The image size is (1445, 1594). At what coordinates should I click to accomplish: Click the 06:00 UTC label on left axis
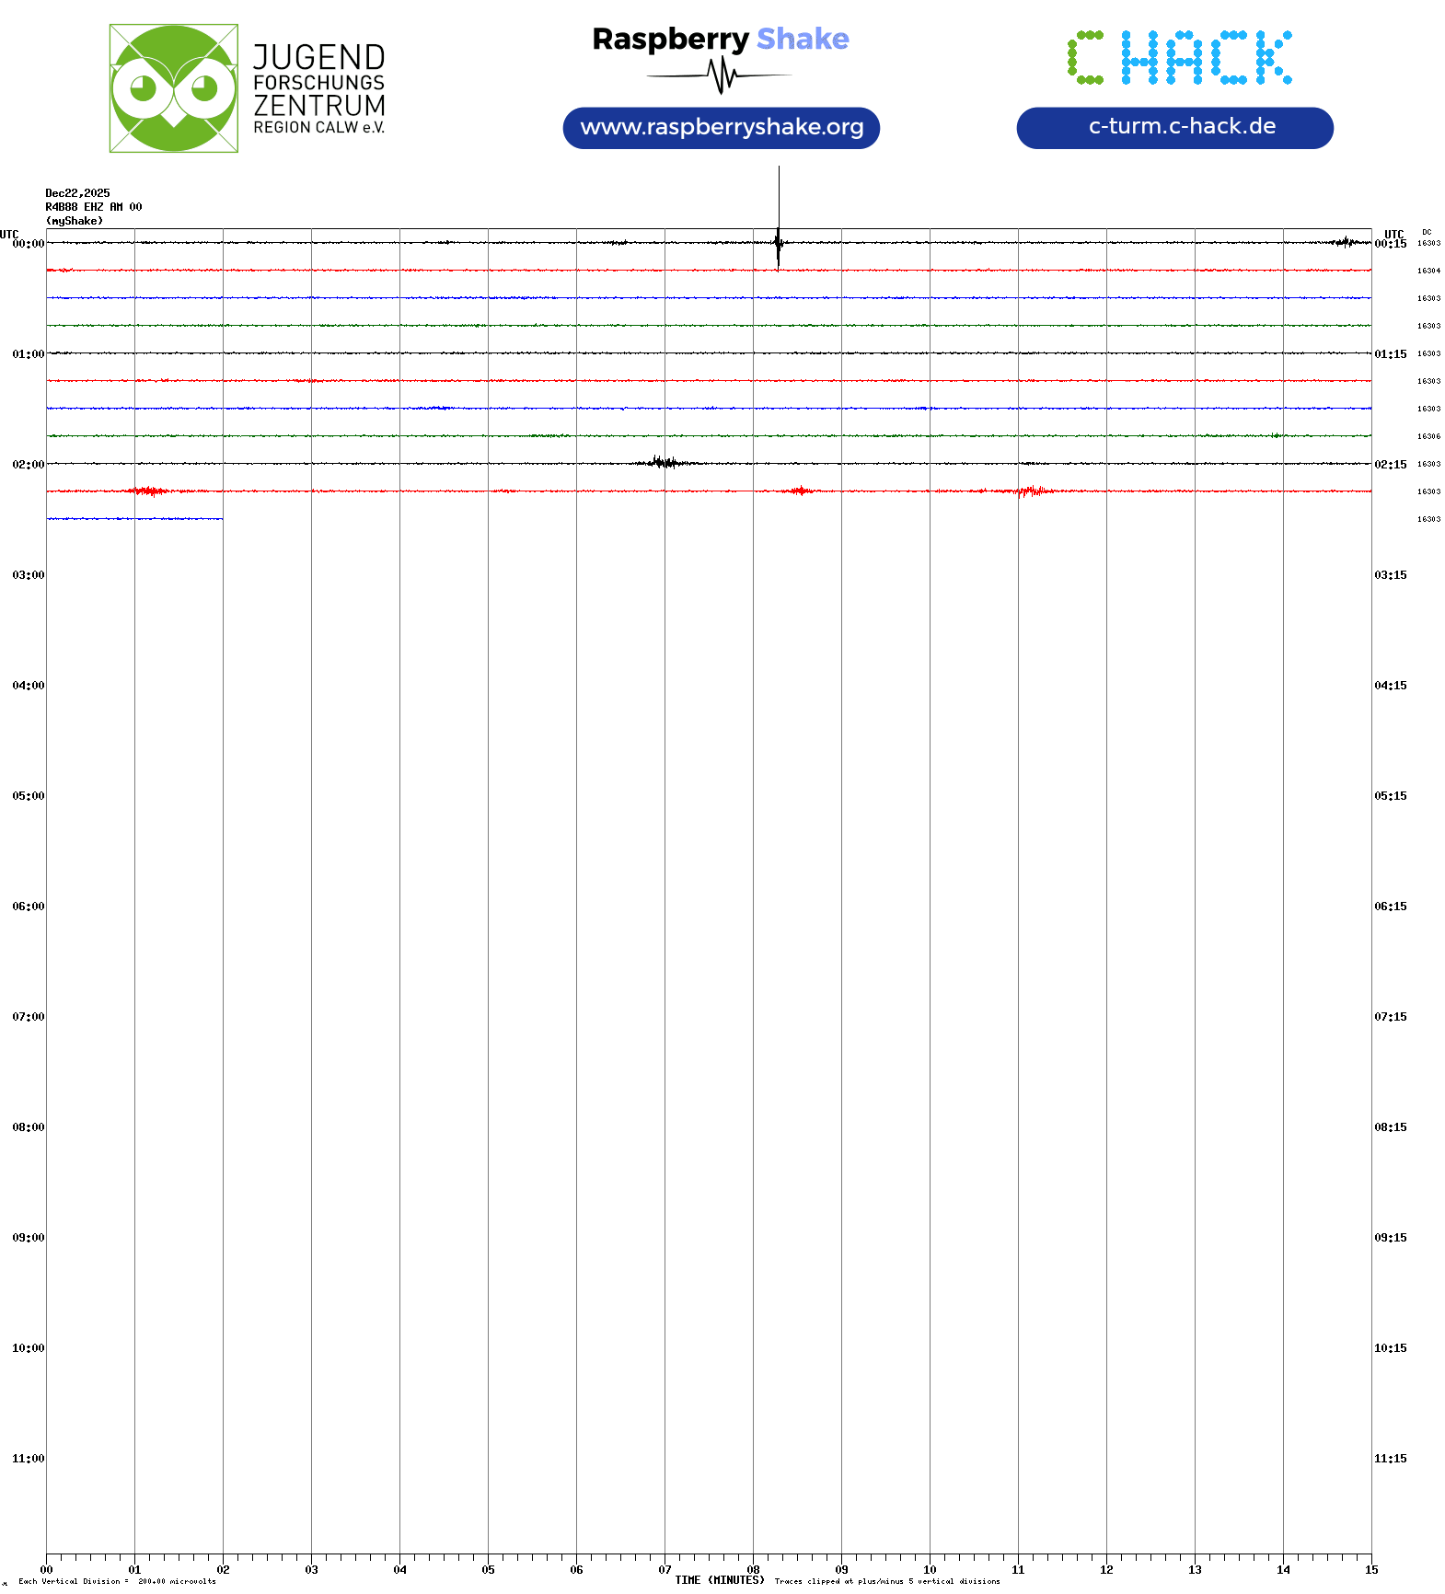tap(28, 907)
